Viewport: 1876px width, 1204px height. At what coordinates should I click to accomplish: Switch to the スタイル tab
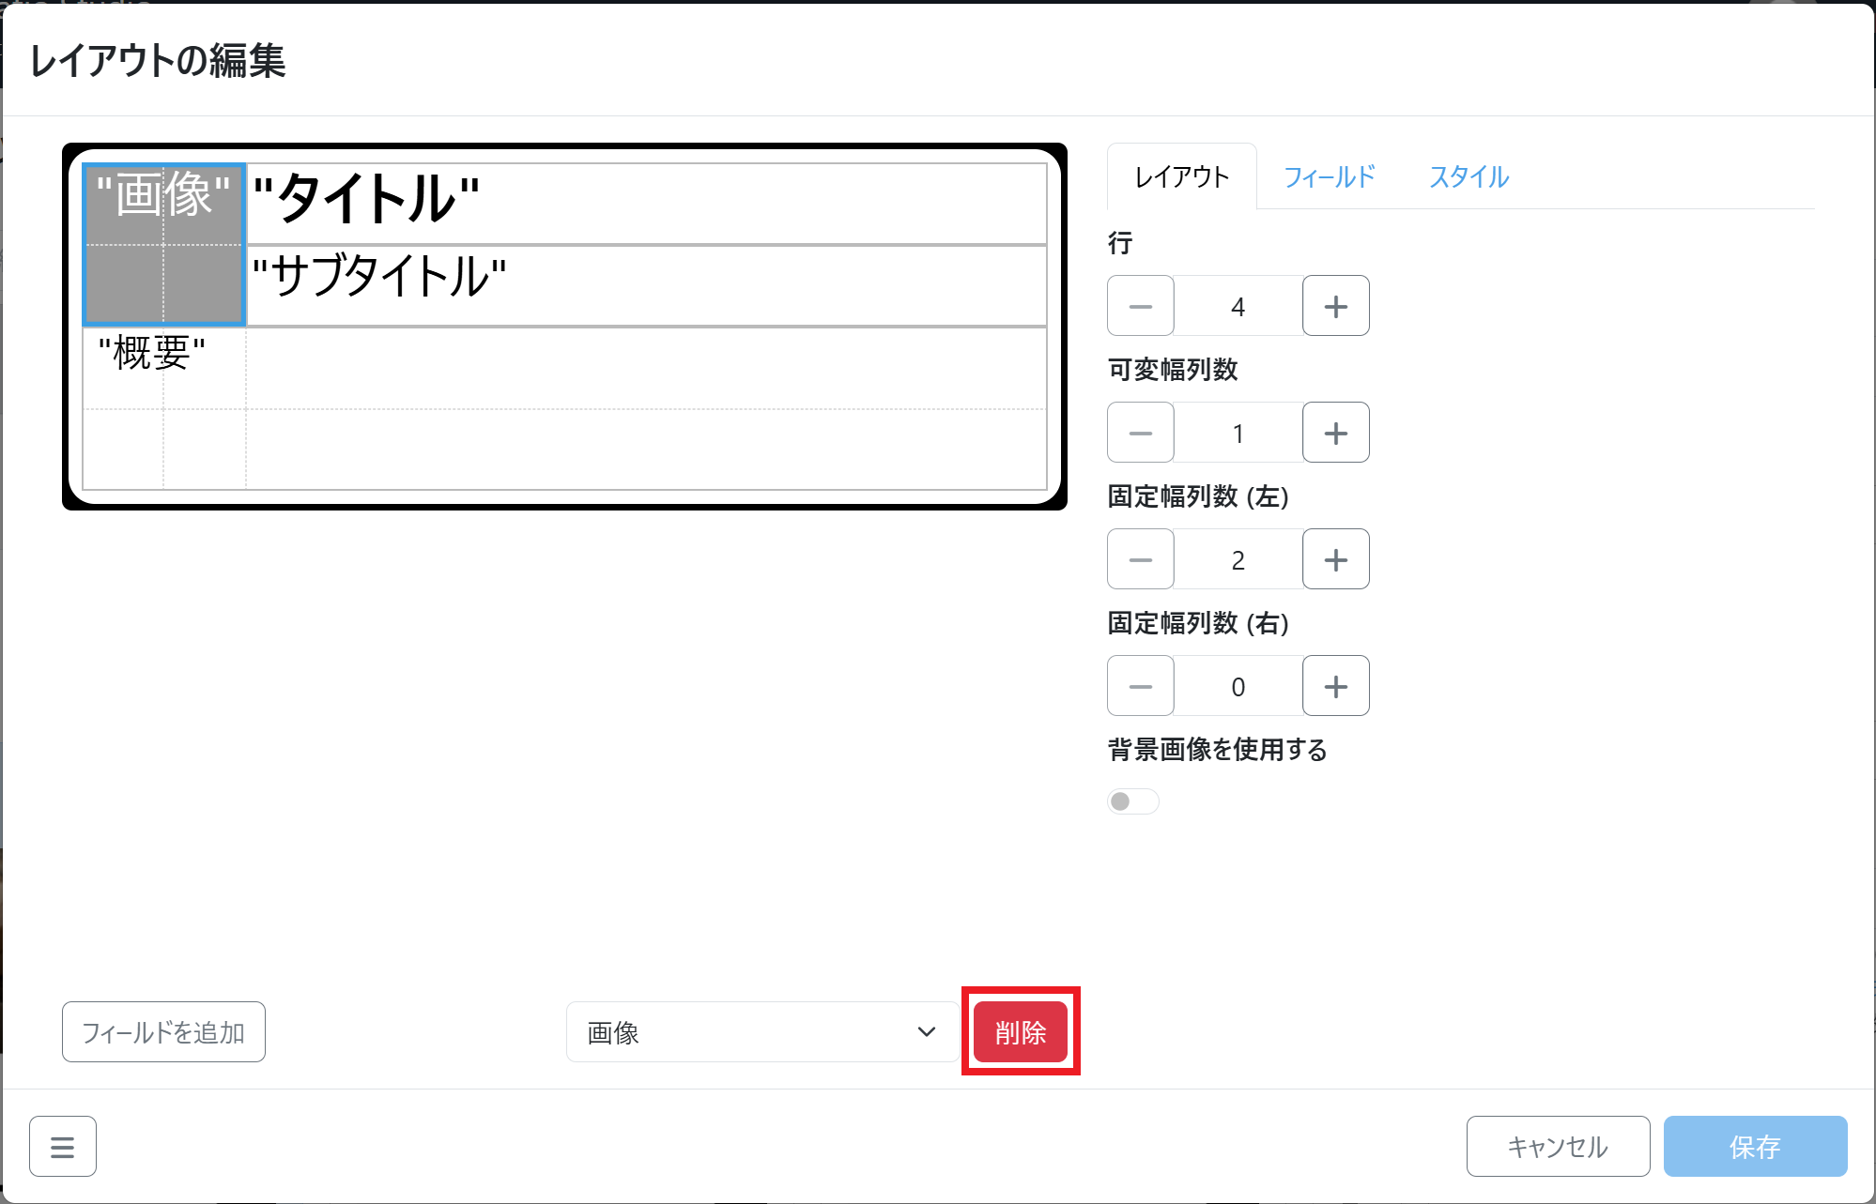(x=1469, y=177)
